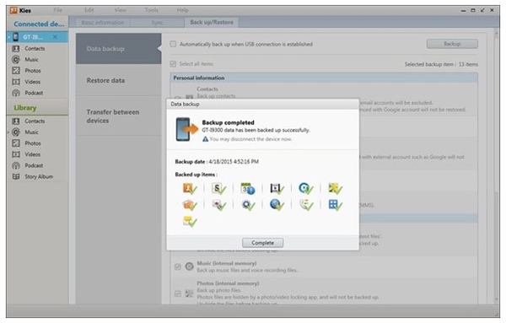Viewport: 506px width, 323px height.
Task: Click the contacts backed-up item icon
Action: (190, 188)
